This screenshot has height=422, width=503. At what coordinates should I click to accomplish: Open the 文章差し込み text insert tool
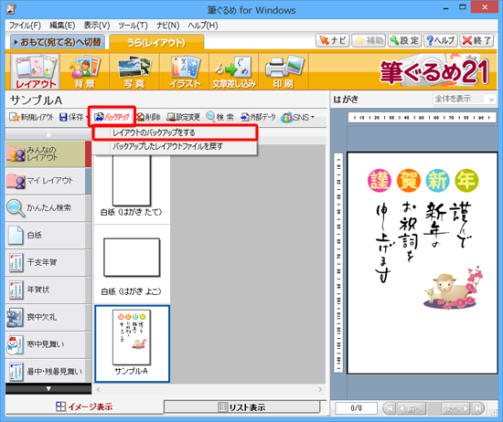(234, 71)
